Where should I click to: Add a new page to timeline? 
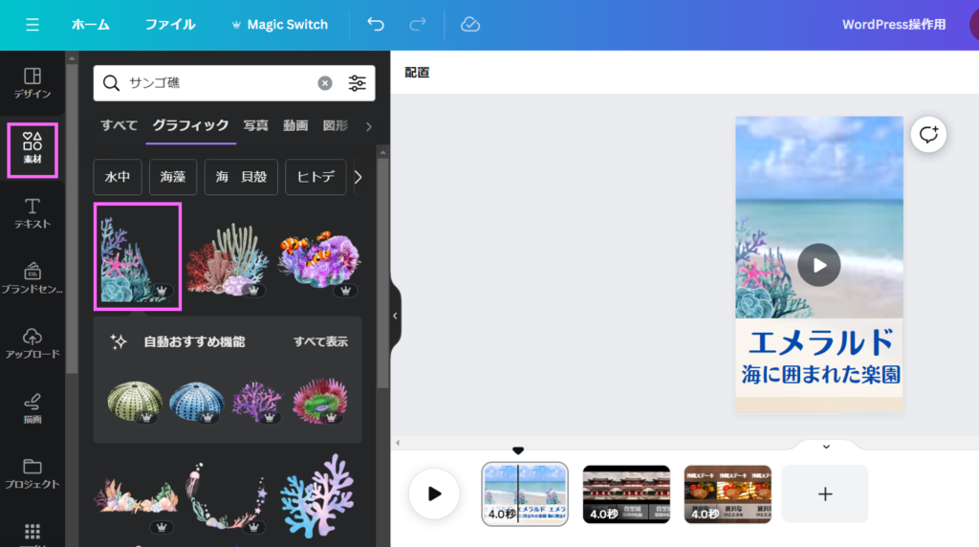(x=825, y=493)
